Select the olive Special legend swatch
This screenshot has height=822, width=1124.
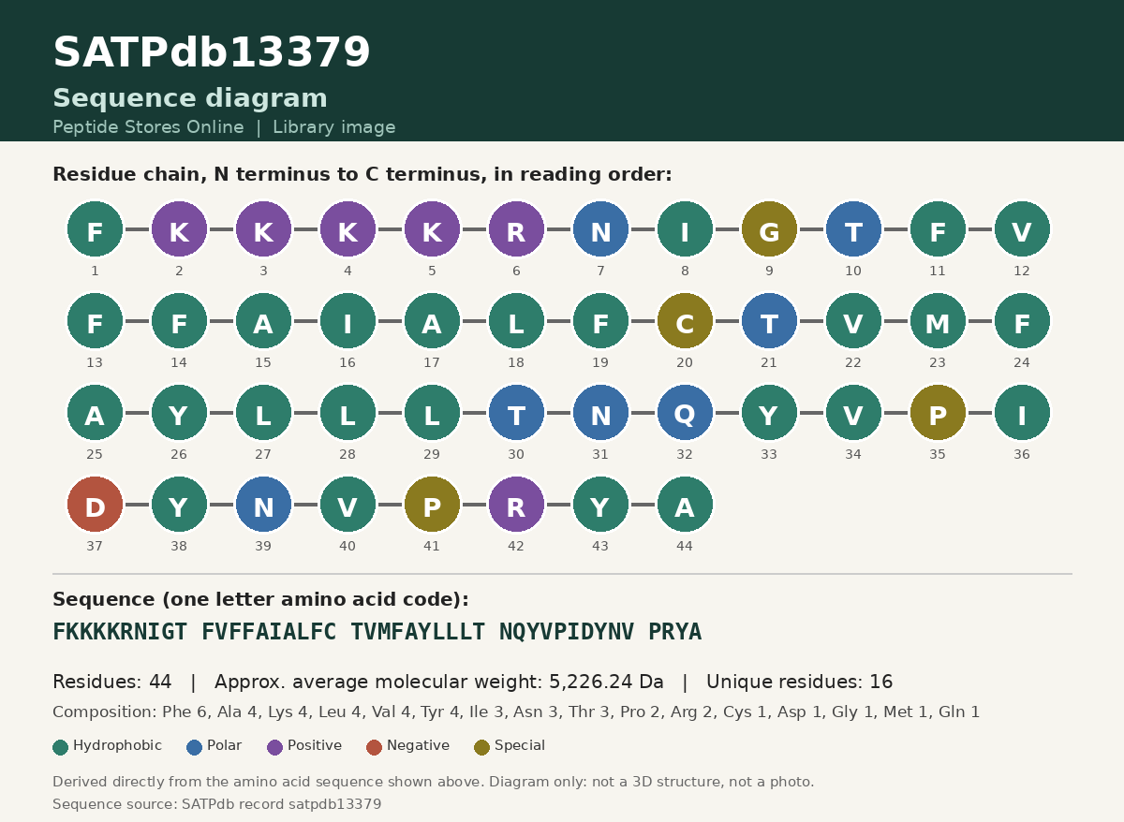point(482,747)
